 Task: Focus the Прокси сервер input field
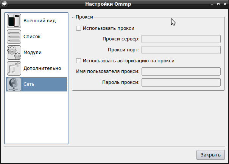pyautogui.click(x=181, y=39)
